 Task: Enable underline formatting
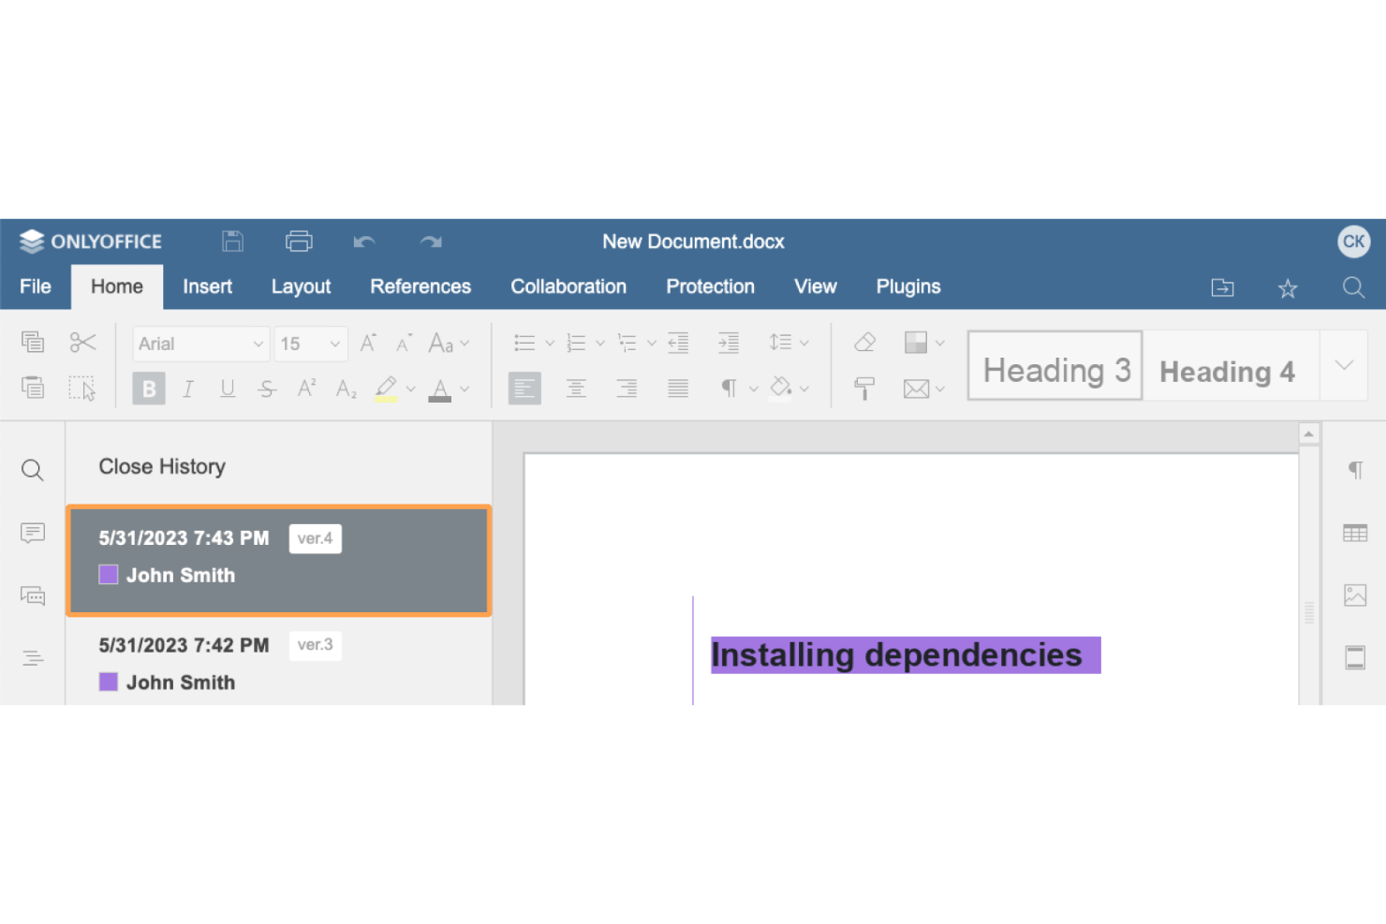click(227, 389)
